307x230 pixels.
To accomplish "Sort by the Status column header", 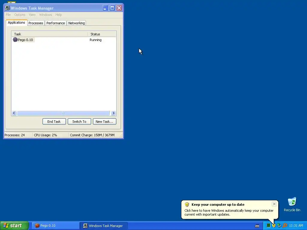I will [102, 34].
